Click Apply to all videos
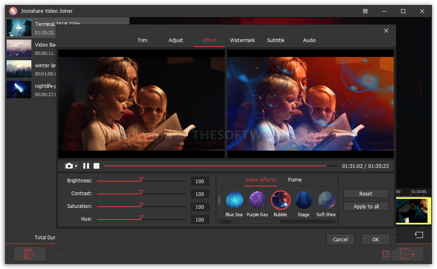This screenshot has width=437, height=269. tap(366, 206)
